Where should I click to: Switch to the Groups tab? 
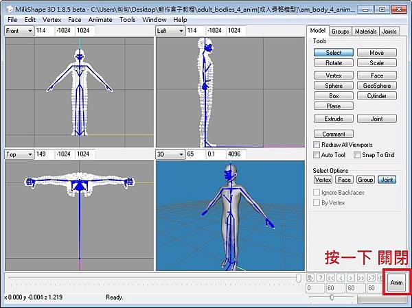pos(341,32)
